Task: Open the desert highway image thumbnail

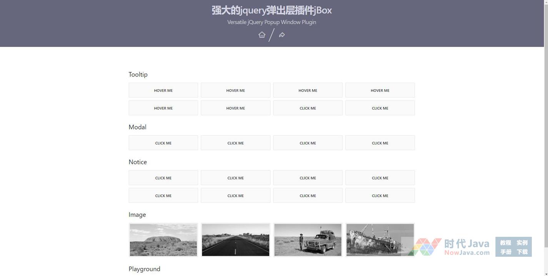Action: click(x=235, y=240)
